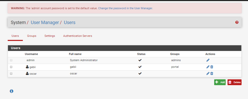Select the Users tab

click(15, 36)
